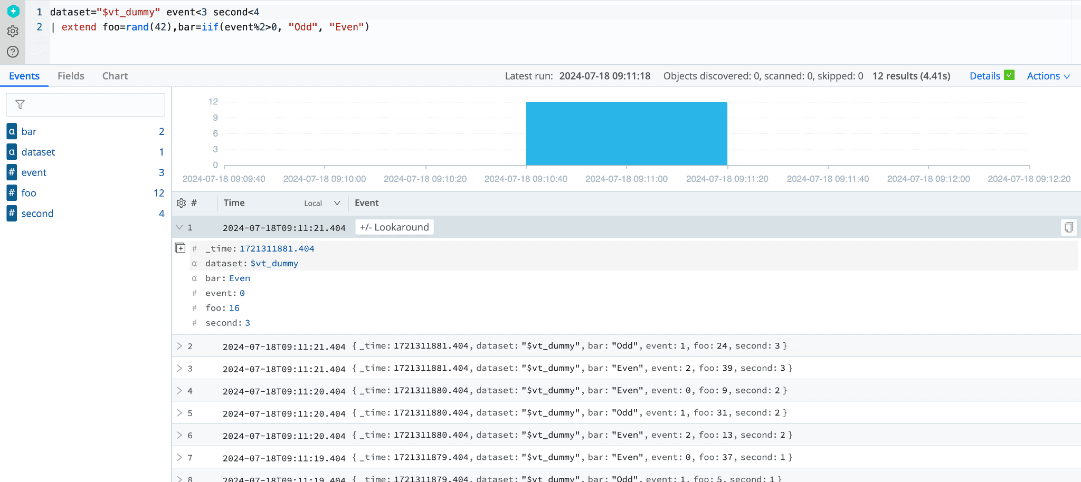The height and width of the screenshot is (482, 1081).
Task: Click the teal AI assistant icon
Action: pyautogui.click(x=13, y=11)
